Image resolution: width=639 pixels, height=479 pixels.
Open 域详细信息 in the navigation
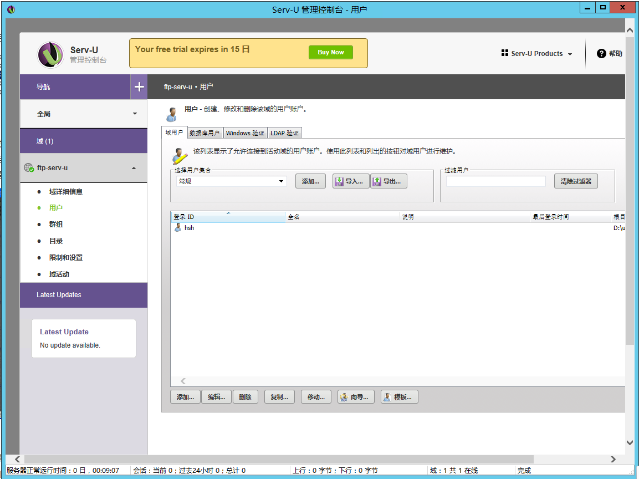click(65, 192)
